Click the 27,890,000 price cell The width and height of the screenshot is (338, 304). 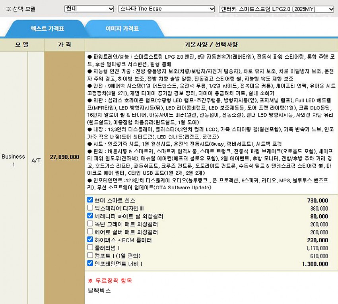pyautogui.click(x=64, y=157)
